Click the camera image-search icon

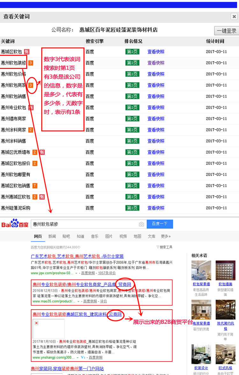point(141,224)
